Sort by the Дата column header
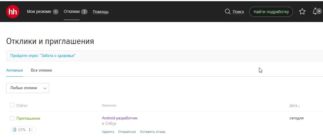The image size is (323, 137). (x=294, y=105)
